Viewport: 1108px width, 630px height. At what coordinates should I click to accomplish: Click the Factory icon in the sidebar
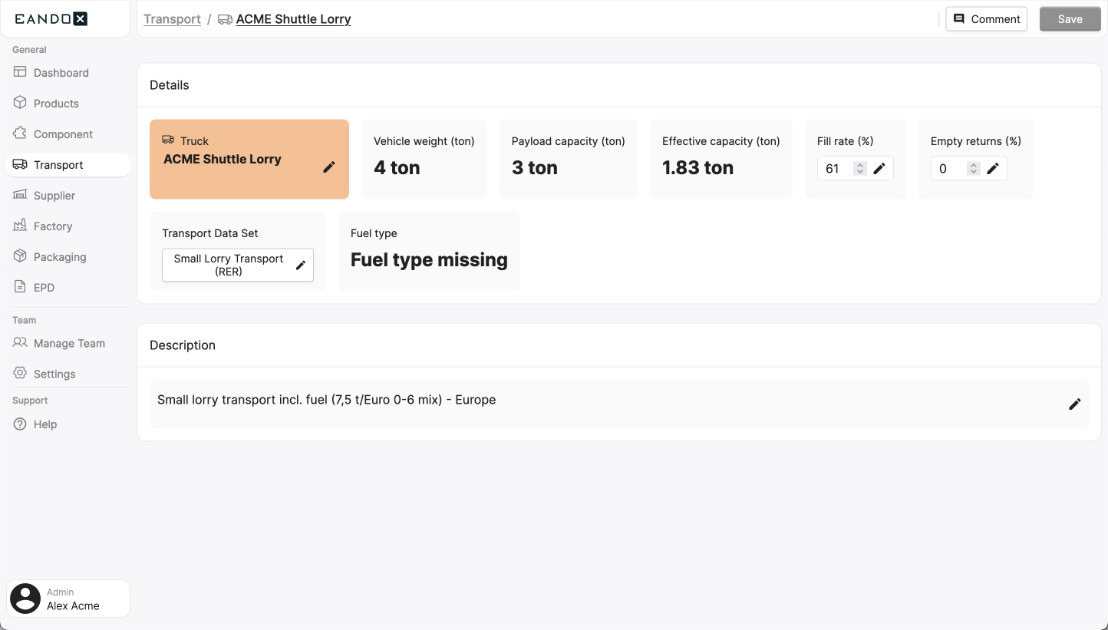point(20,226)
